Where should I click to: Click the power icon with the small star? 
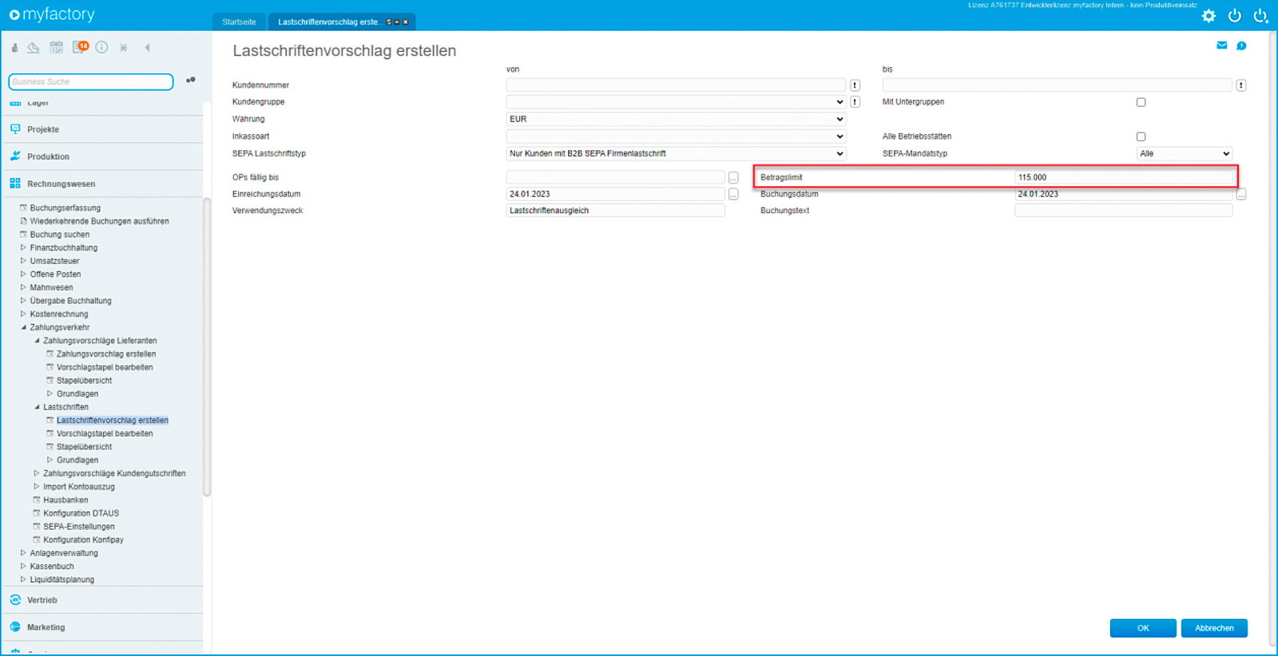click(1260, 16)
